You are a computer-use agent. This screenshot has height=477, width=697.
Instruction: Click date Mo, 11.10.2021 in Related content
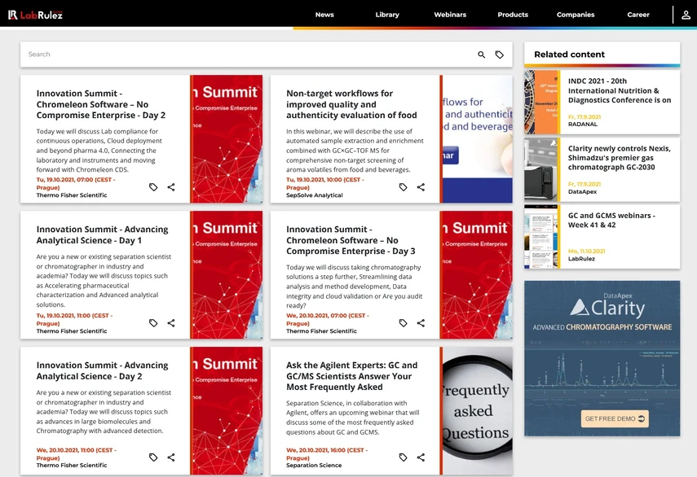pos(586,252)
